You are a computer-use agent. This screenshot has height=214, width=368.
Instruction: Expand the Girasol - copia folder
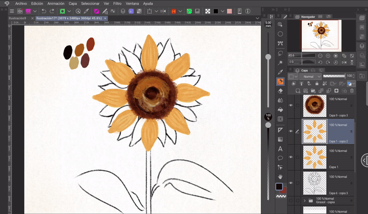305,201
